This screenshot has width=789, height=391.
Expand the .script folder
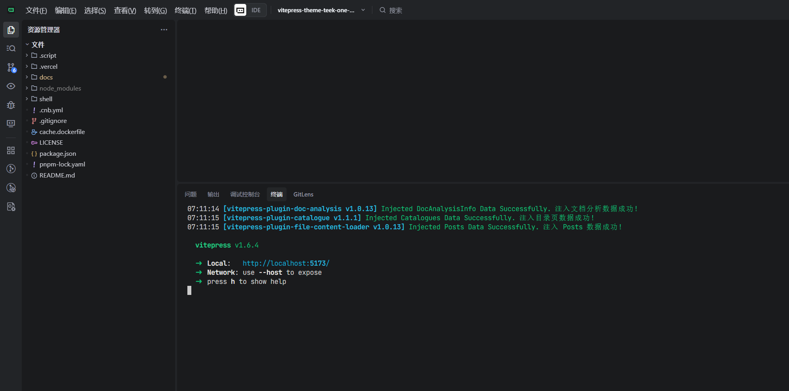(x=27, y=55)
